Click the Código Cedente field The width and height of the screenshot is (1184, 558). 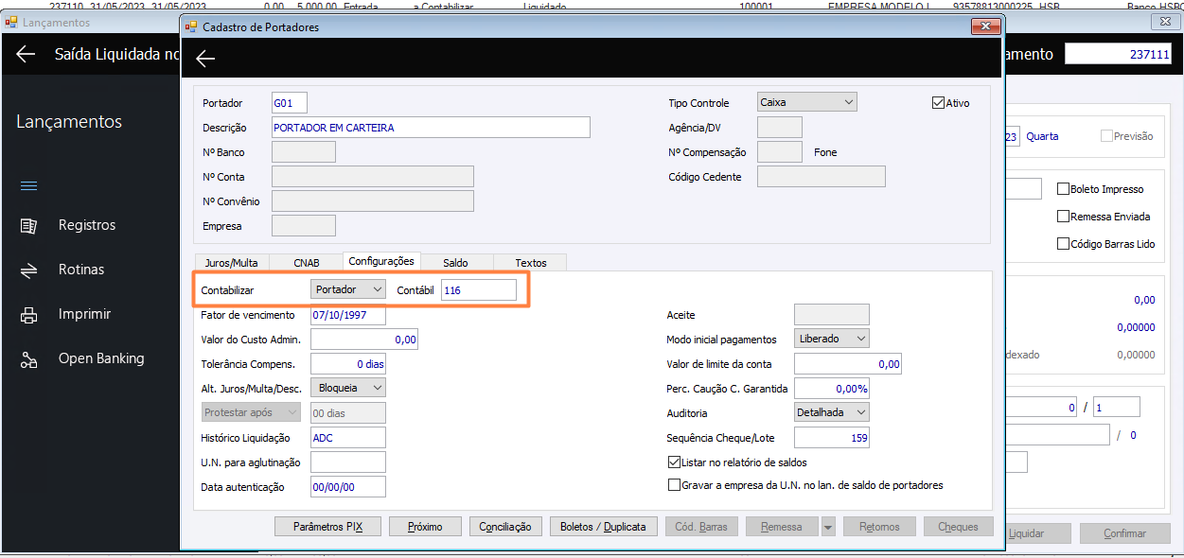822,176
